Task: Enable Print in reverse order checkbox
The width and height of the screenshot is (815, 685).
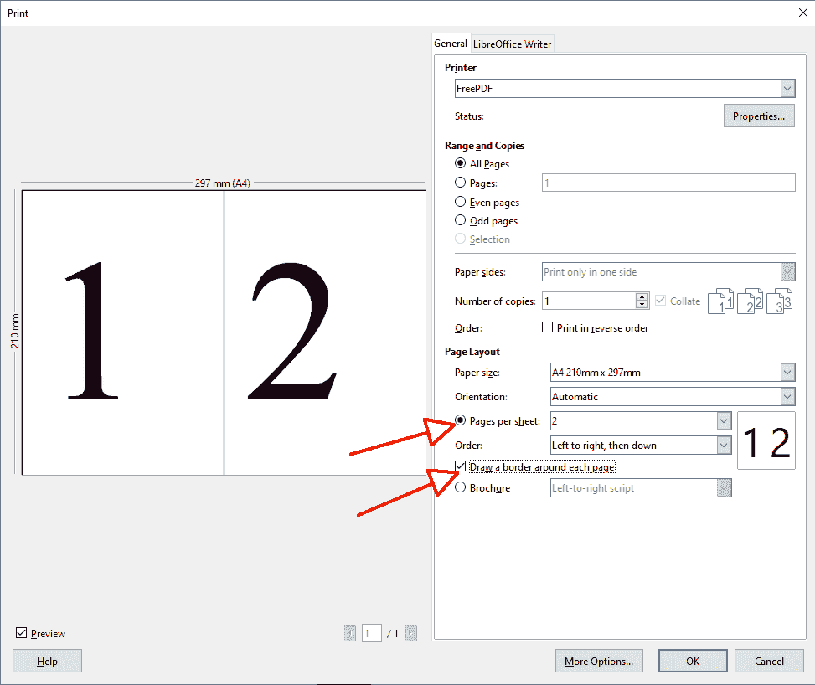Action: pos(549,327)
